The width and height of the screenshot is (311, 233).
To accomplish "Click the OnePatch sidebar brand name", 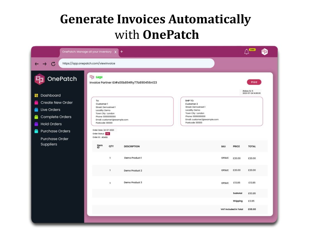I will (62, 79).
